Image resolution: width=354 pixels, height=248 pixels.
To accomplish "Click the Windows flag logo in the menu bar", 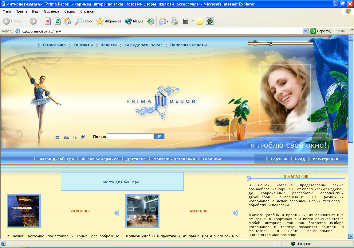I will click(x=348, y=11).
